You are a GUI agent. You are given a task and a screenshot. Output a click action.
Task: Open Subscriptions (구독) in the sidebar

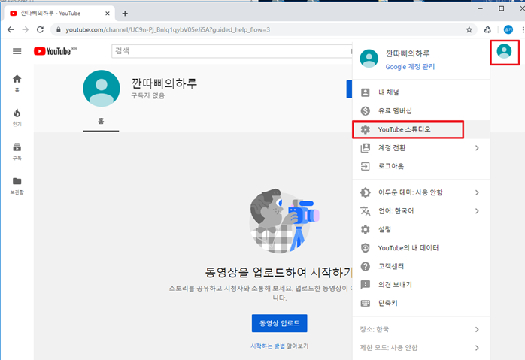[x=17, y=152]
